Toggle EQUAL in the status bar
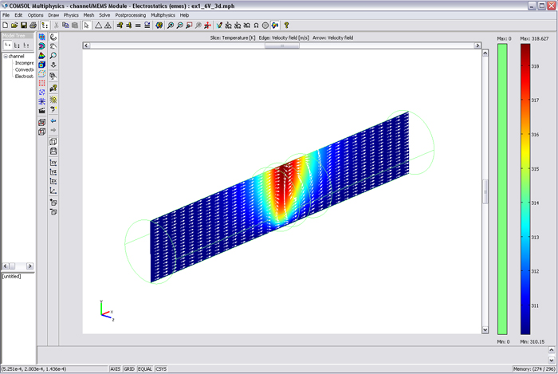The image size is (558, 374). [x=145, y=369]
